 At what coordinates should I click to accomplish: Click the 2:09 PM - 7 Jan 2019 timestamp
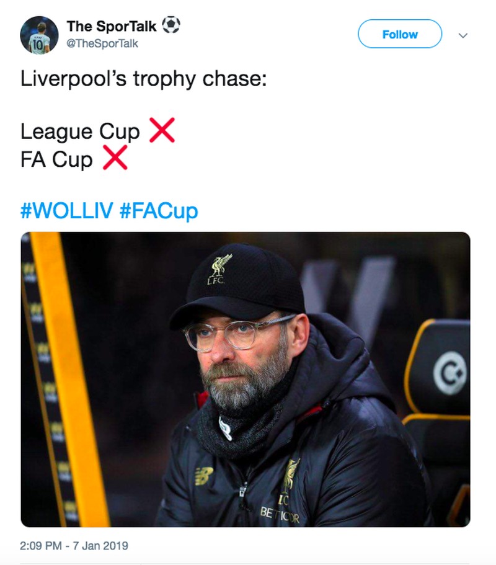click(x=74, y=546)
